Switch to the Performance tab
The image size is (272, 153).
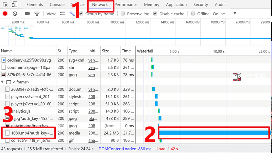126,5
